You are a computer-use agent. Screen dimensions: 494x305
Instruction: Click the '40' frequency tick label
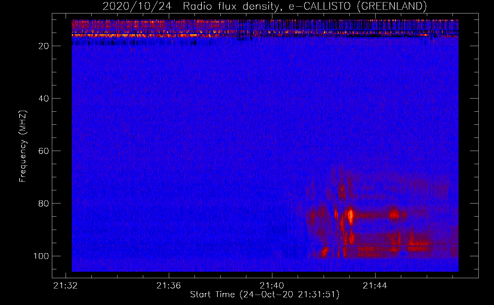click(x=44, y=99)
